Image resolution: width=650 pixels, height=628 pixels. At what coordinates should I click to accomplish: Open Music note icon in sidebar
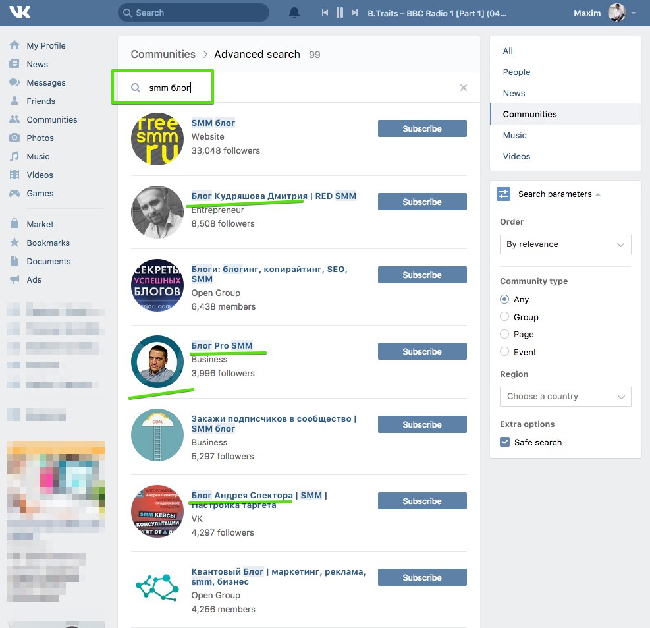(14, 156)
